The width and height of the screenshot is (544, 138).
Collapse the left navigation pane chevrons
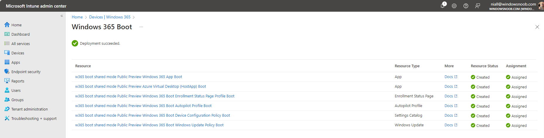[x=62, y=16]
